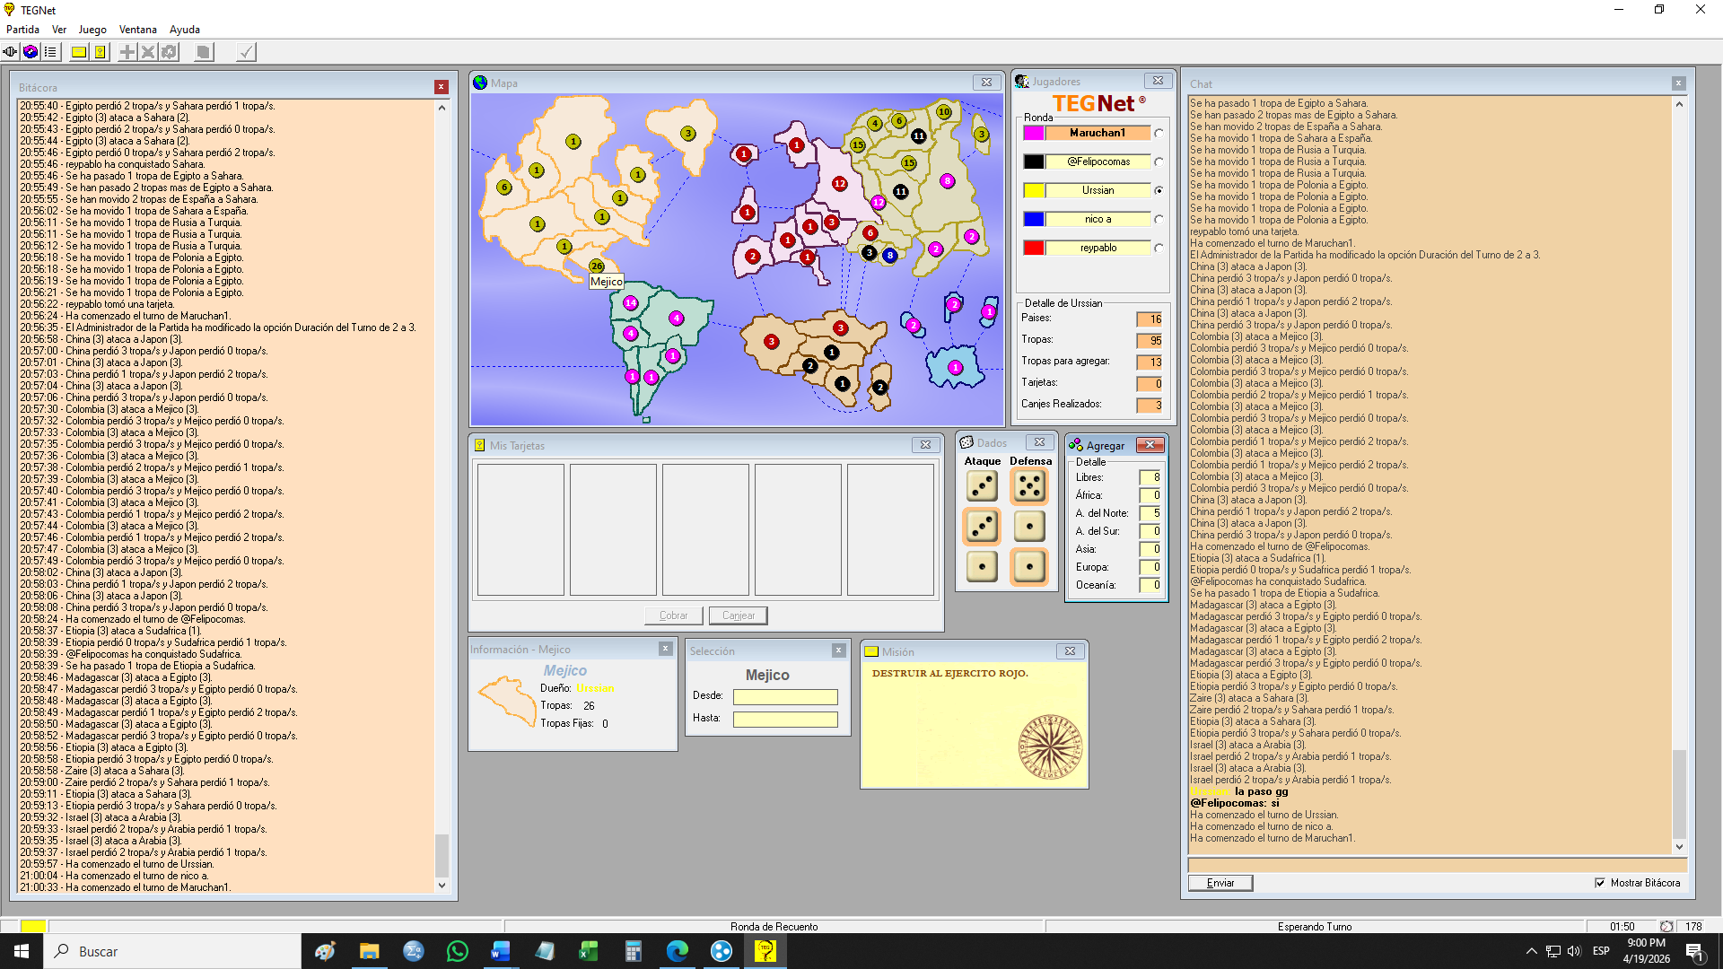Click the list view toolbar icon
Viewport: 1723px width, 969px height.
50,52
